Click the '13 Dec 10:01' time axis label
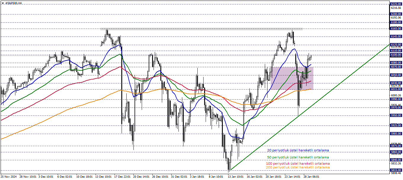The width and height of the screenshot is (403, 180). tap(103, 177)
